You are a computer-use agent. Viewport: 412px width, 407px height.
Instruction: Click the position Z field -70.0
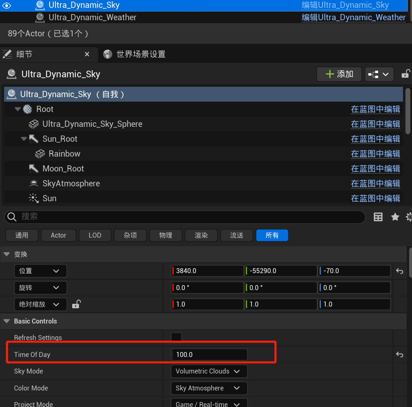coord(354,271)
